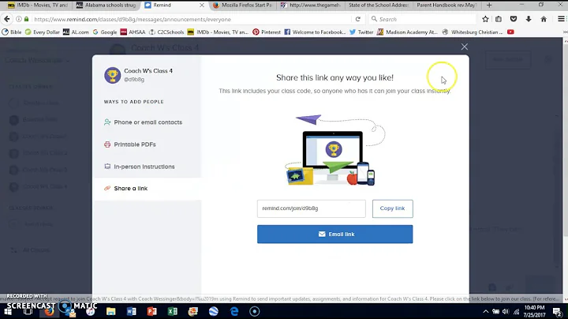Click the Pocket icon in toolbar
568x319 pixels.
pyautogui.click(x=514, y=19)
